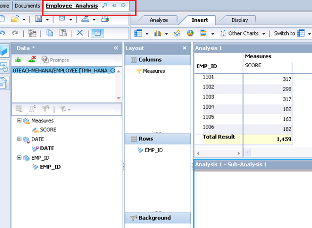Open the Documents tab
The width and height of the screenshot is (312, 228).
(x=27, y=6)
